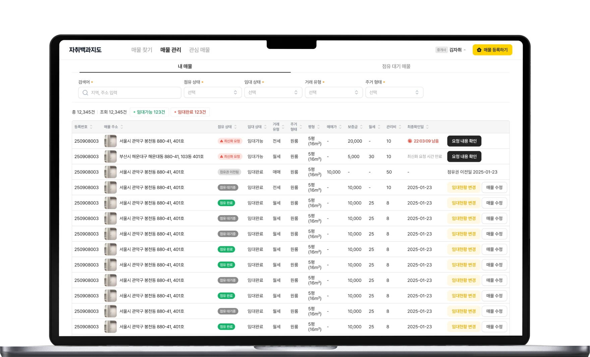Switch to the 점유 대기 매물 tab
The image size is (590, 357).
tap(396, 66)
